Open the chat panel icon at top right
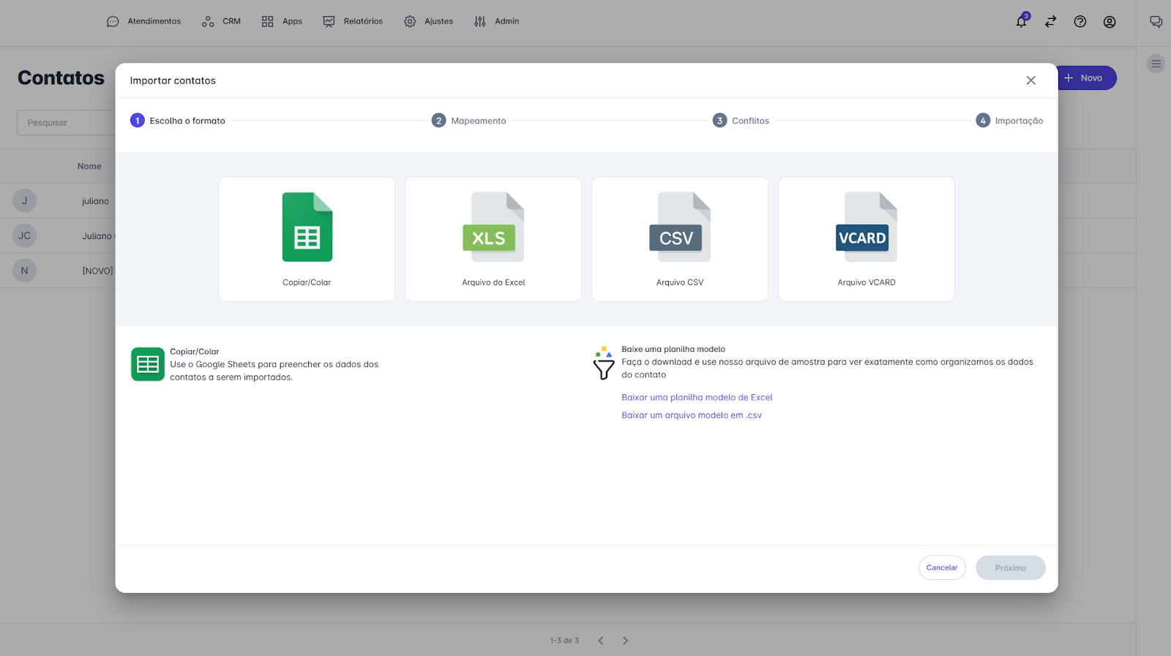The width and height of the screenshot is (1171, 656). [1156, 22]
